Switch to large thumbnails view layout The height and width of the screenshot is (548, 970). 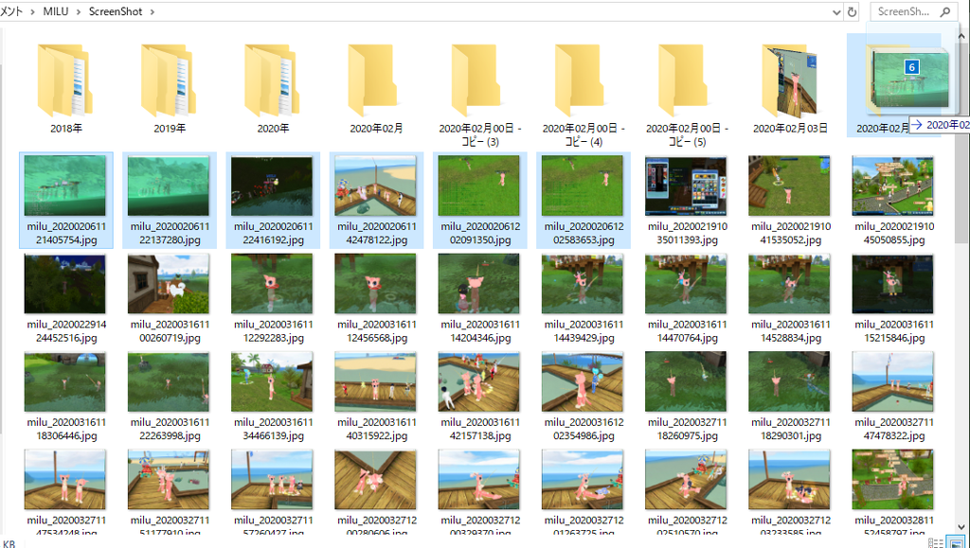tap(956, 542)
